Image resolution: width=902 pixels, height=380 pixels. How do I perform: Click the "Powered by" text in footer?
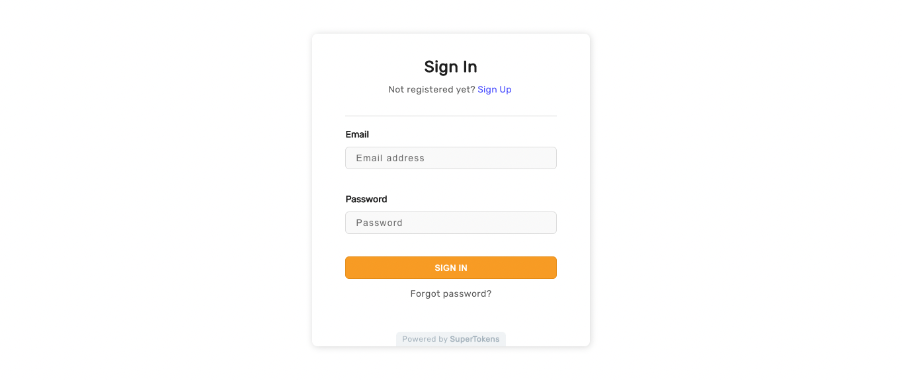[425, 339]
